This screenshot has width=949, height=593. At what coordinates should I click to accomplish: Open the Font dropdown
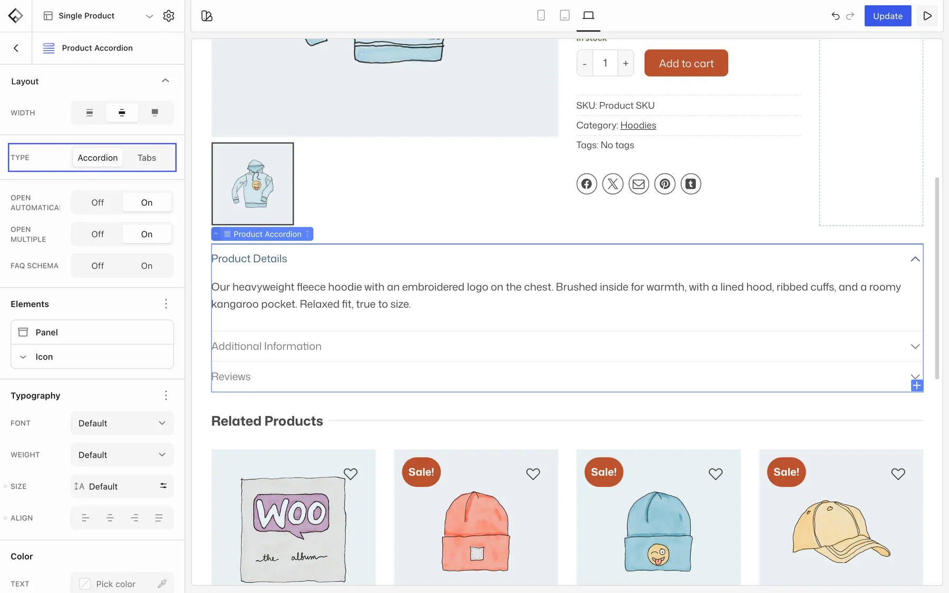(x=122, y=423)
